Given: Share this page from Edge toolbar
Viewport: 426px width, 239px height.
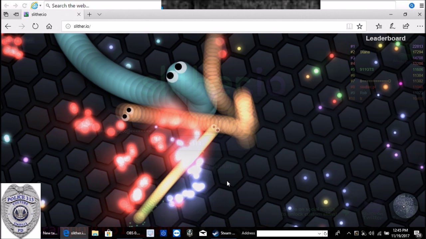Looking at the screenshot, I should (x=406, y=26).
